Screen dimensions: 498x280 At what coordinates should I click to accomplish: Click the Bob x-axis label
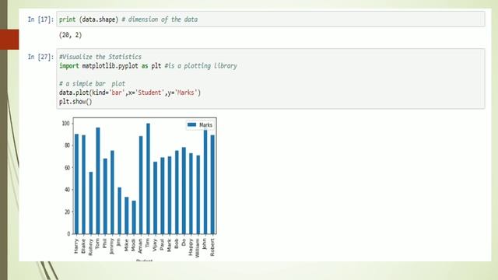(177, 243)
